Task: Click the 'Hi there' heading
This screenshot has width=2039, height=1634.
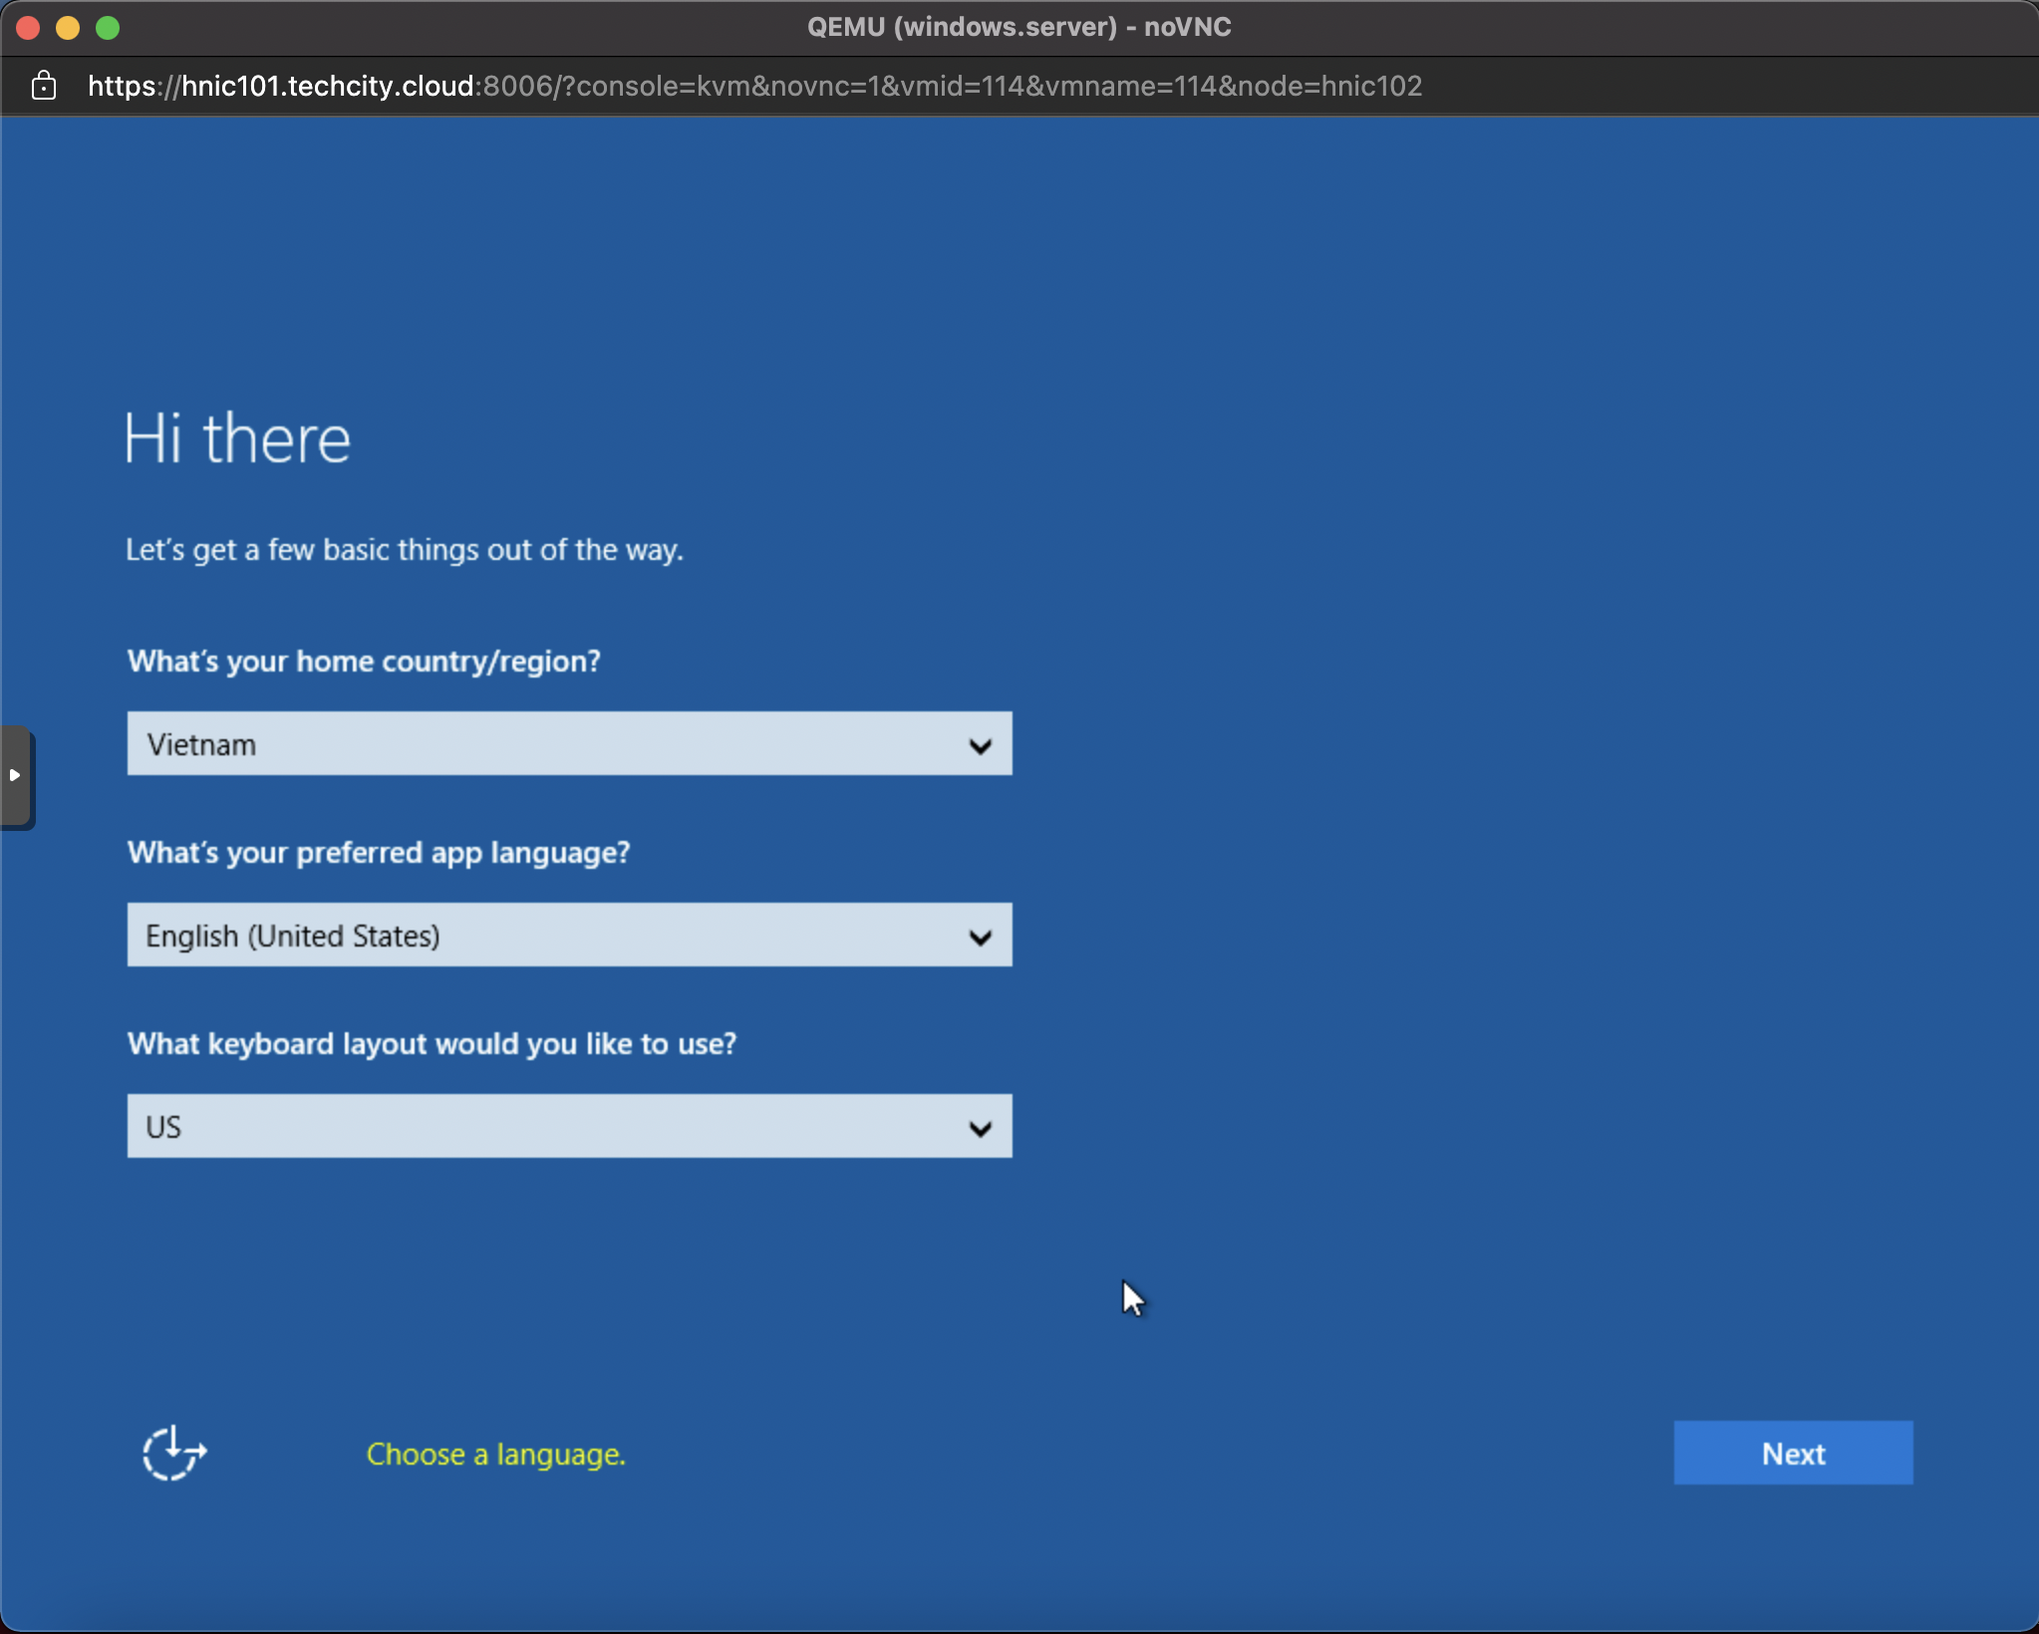Action: point(237,438)
